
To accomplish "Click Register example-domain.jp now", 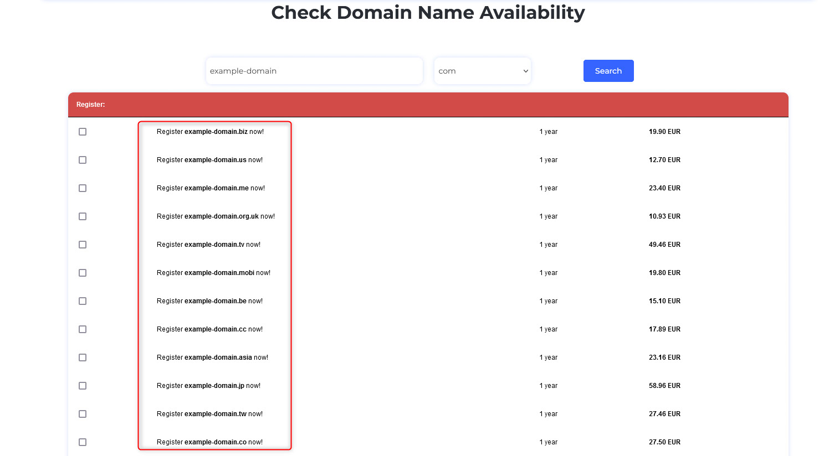I will (x=208, y=385).
